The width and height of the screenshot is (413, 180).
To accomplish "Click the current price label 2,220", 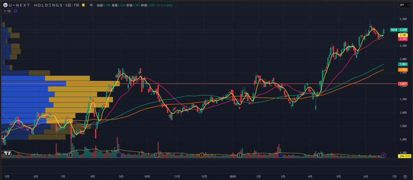I will click(x=403, y=30).
